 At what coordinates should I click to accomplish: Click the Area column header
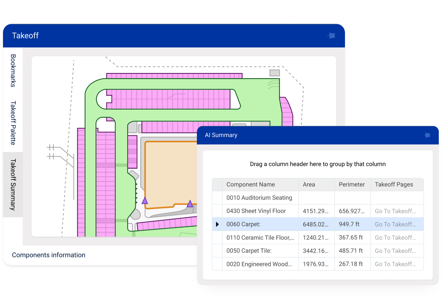[317, 184]
